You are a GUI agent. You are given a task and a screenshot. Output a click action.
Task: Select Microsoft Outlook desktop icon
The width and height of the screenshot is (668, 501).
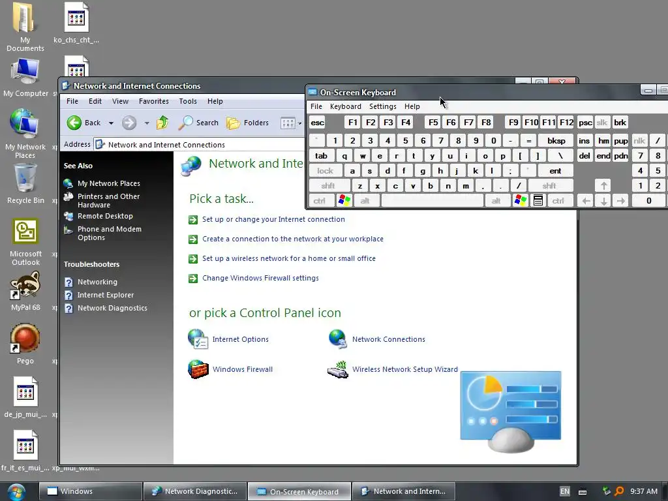pyautogui.click(x=25, y=242)
